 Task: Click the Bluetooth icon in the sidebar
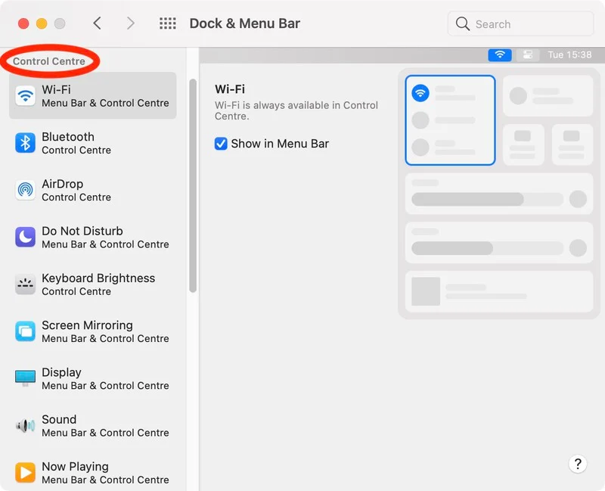(26, 143)
